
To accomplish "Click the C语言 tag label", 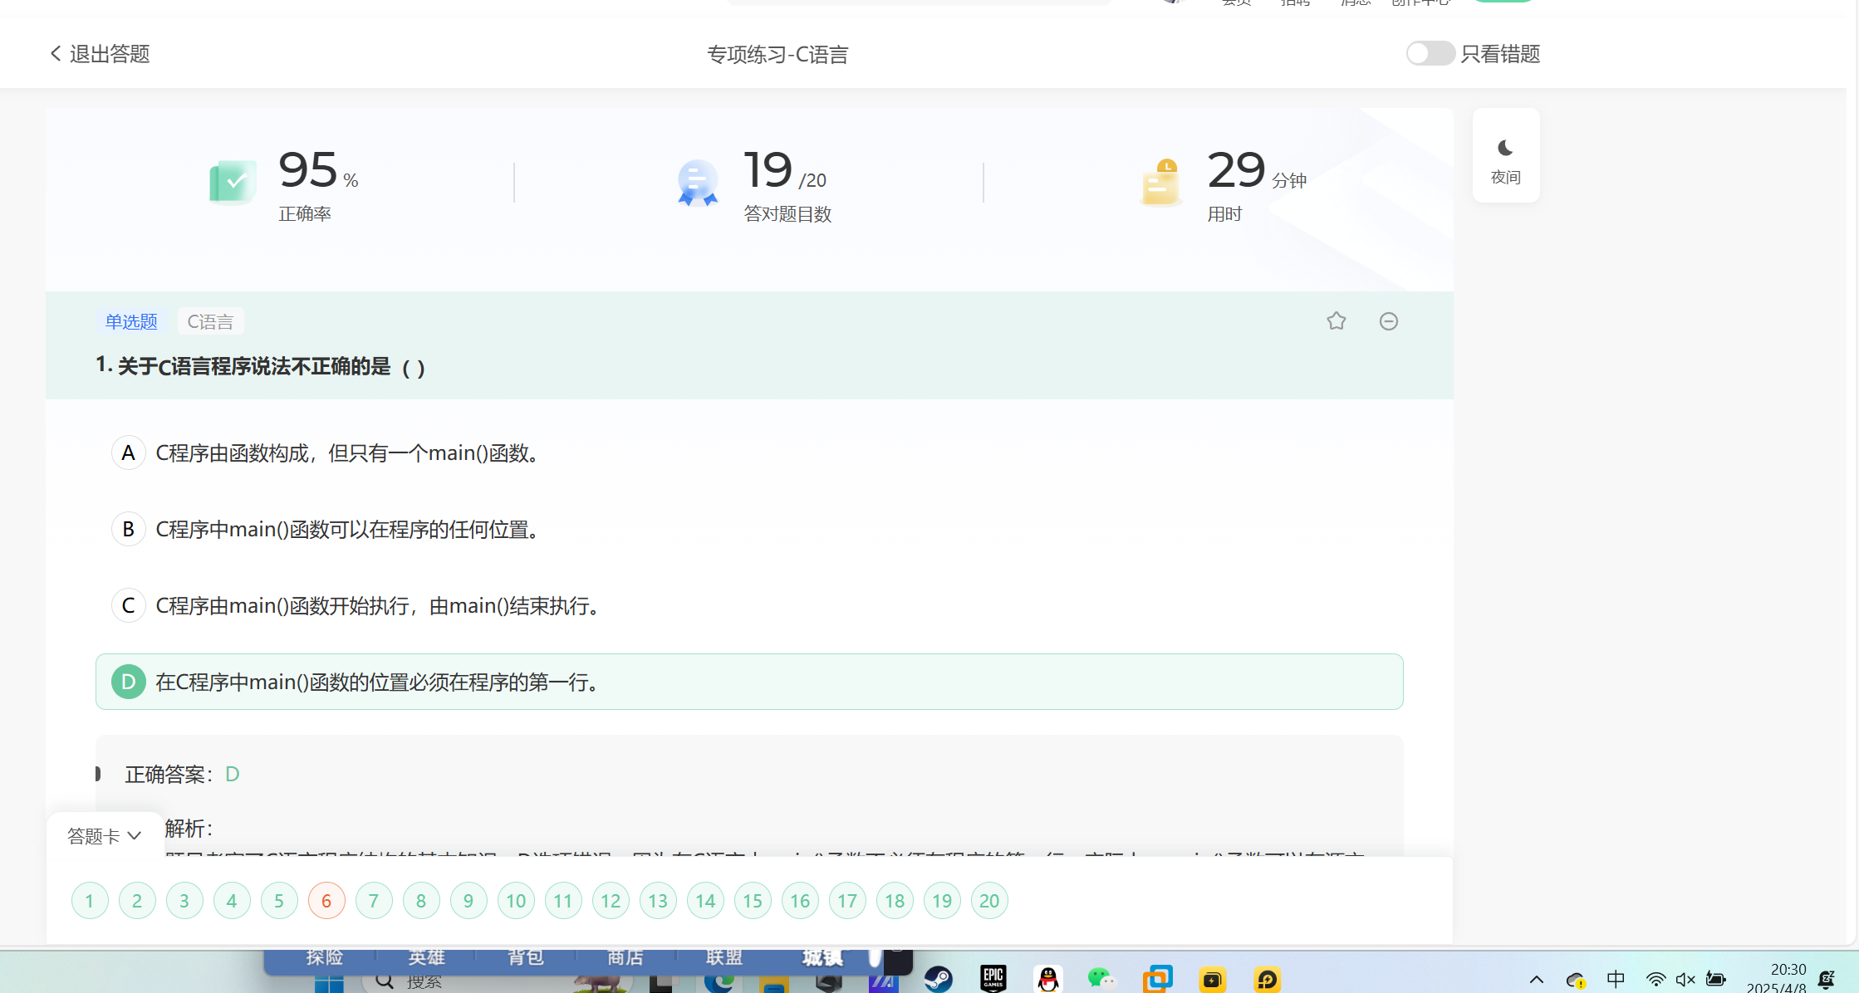I will 210,321.
